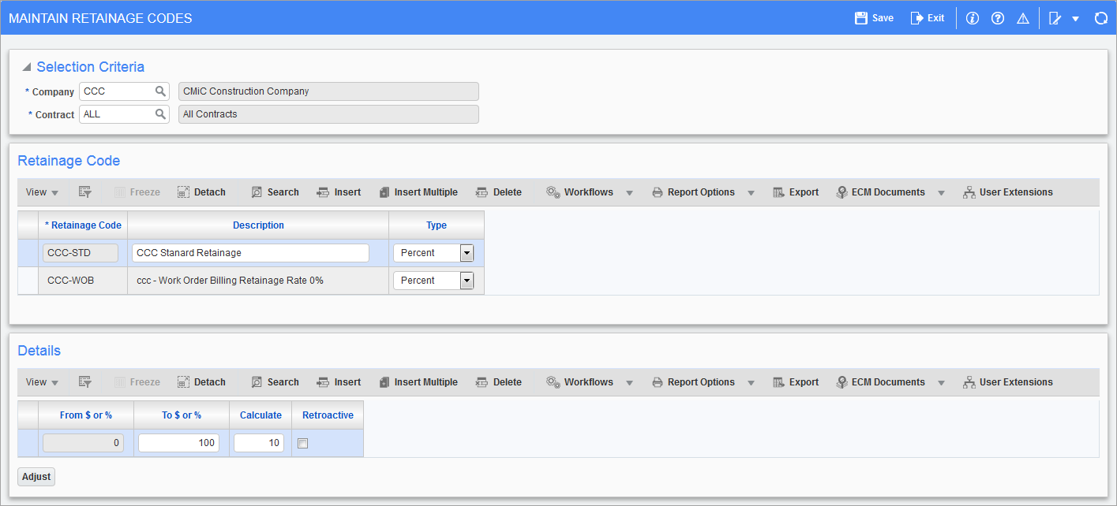Click the refresh icon in header
This screenshot has width=1117, height=506.
(1100, 18)
